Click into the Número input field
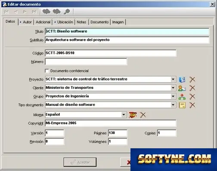 pos(86,62)
